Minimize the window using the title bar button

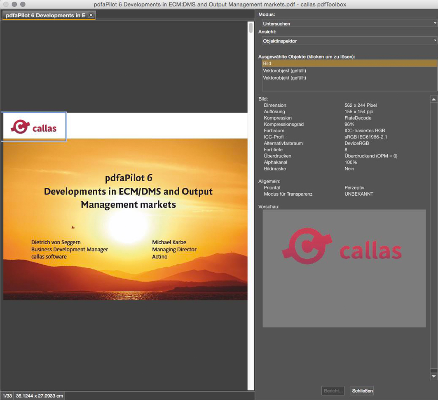(14, 4)
